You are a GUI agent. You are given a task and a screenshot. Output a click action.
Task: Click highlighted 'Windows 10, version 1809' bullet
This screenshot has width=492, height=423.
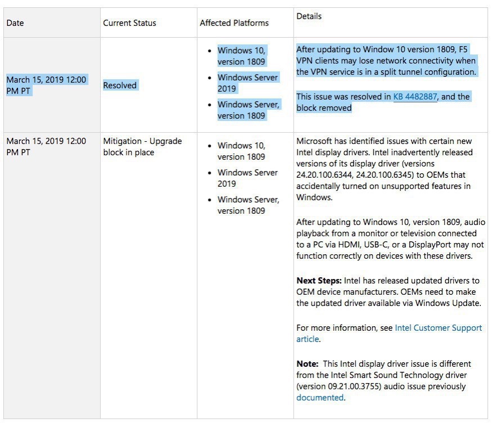(241, 56)
